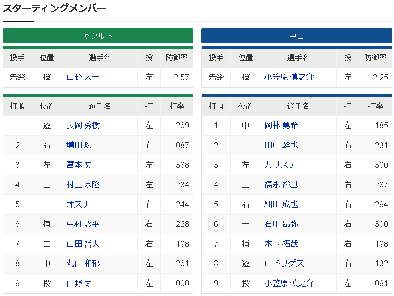Screen dimensions: 394x296
Task: Open cleanup hitter 村上 宗隆 profile
Action: click(x=83, y=185)
